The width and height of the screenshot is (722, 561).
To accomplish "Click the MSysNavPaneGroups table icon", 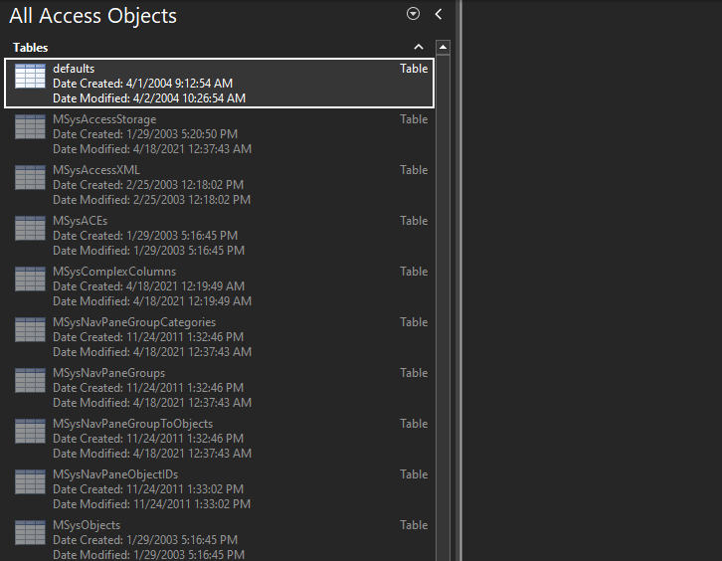I will coord(30,380).
